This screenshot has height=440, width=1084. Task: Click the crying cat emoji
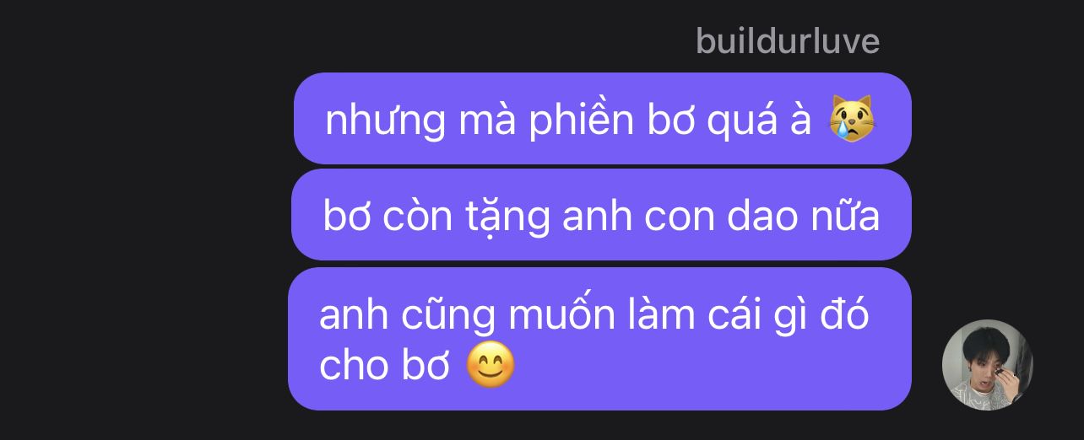coord(852,120)
